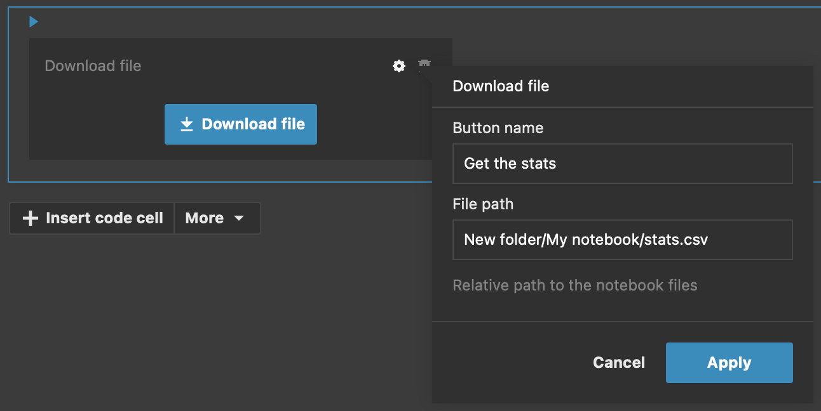Click the Button name field showing Get the stats
The height and width of the screenshot is (411, 821).
[x=622, y=164]
